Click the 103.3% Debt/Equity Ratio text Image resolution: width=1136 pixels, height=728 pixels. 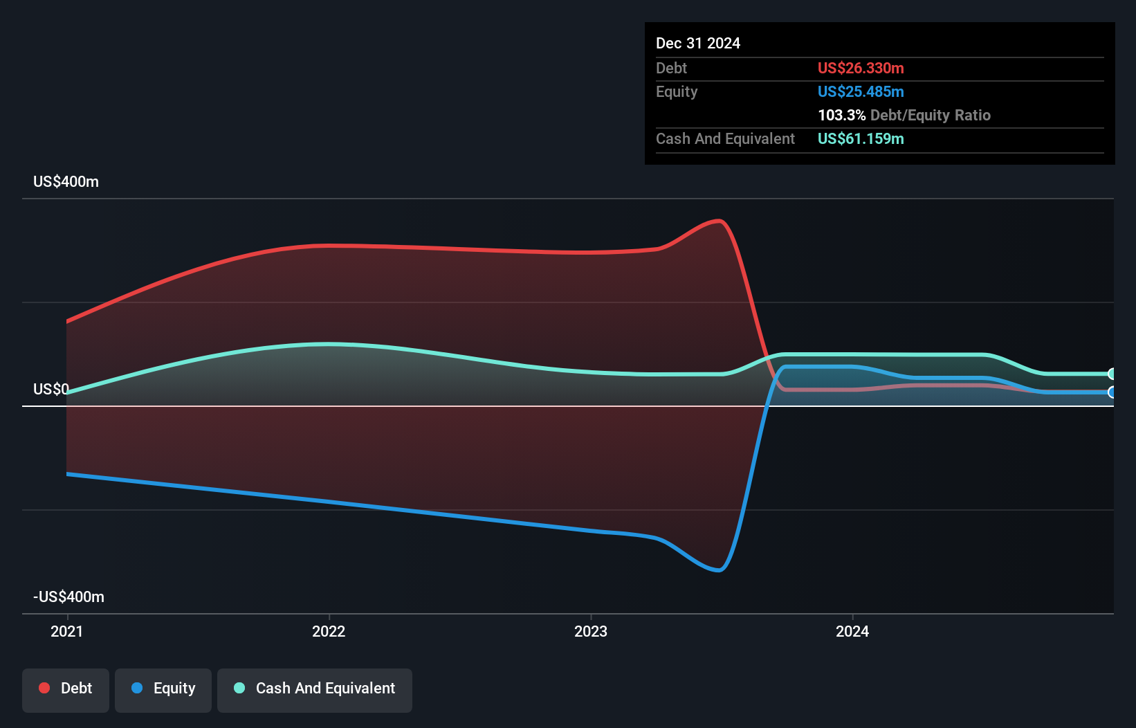(904, 115)
